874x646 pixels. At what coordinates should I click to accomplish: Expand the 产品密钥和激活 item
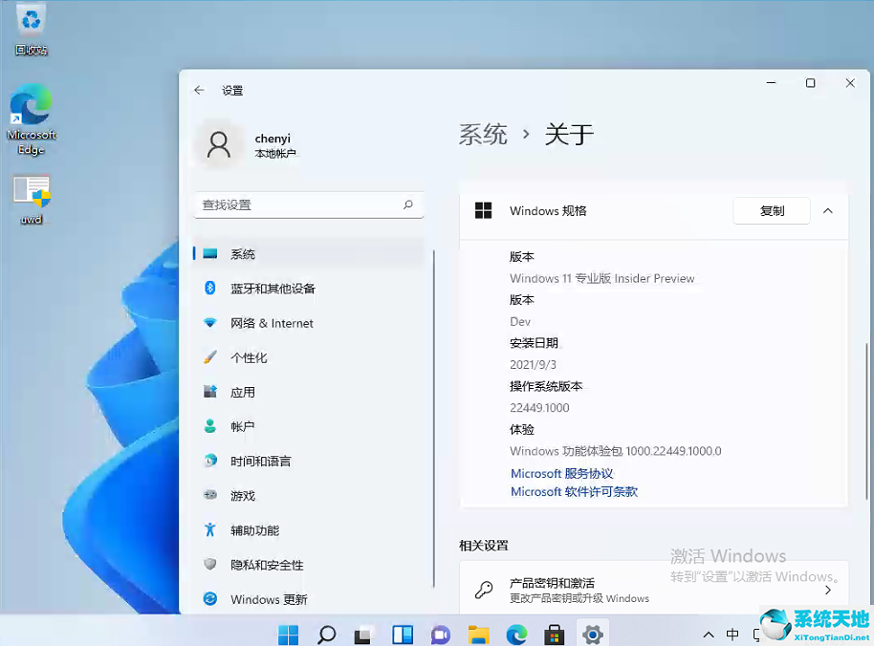828,590
